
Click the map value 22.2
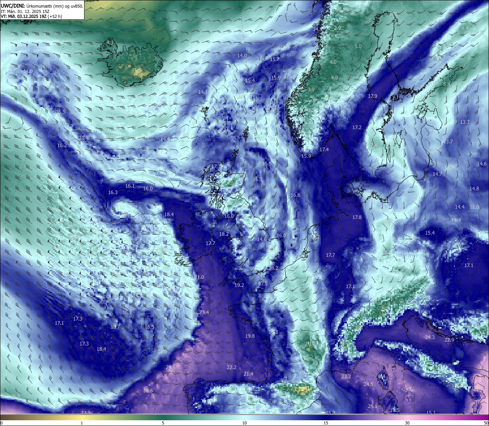coord(232,367)
